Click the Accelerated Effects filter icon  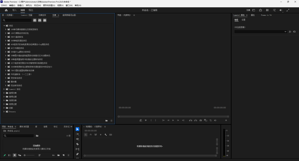pos(35,20)
